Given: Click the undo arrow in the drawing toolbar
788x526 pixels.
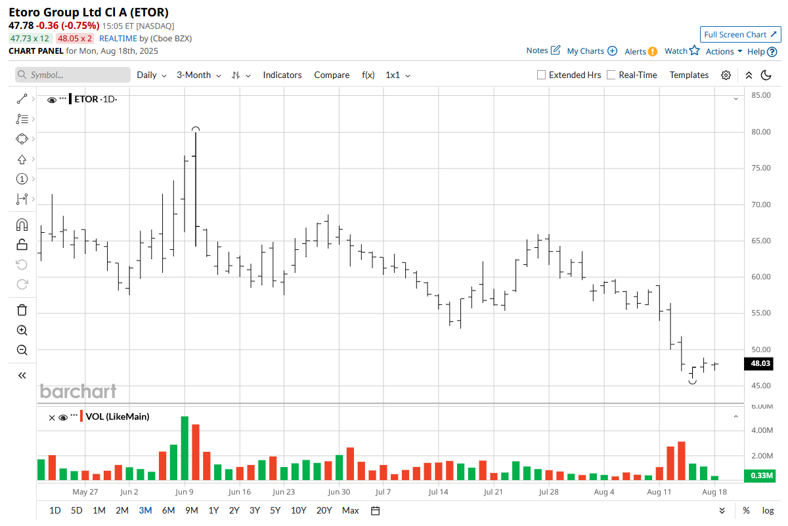Looking at the screenshot, I should tap(22, 264).
